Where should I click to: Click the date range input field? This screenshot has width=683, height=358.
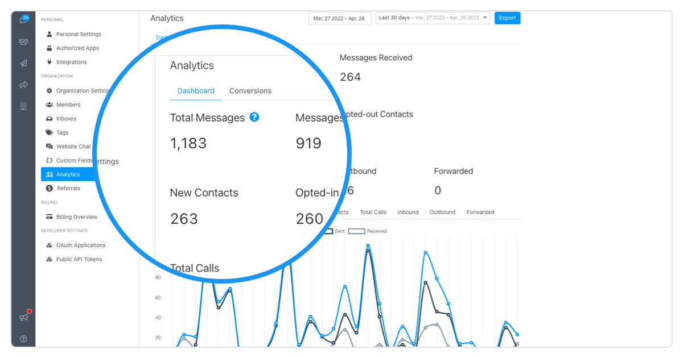(340, 18)
